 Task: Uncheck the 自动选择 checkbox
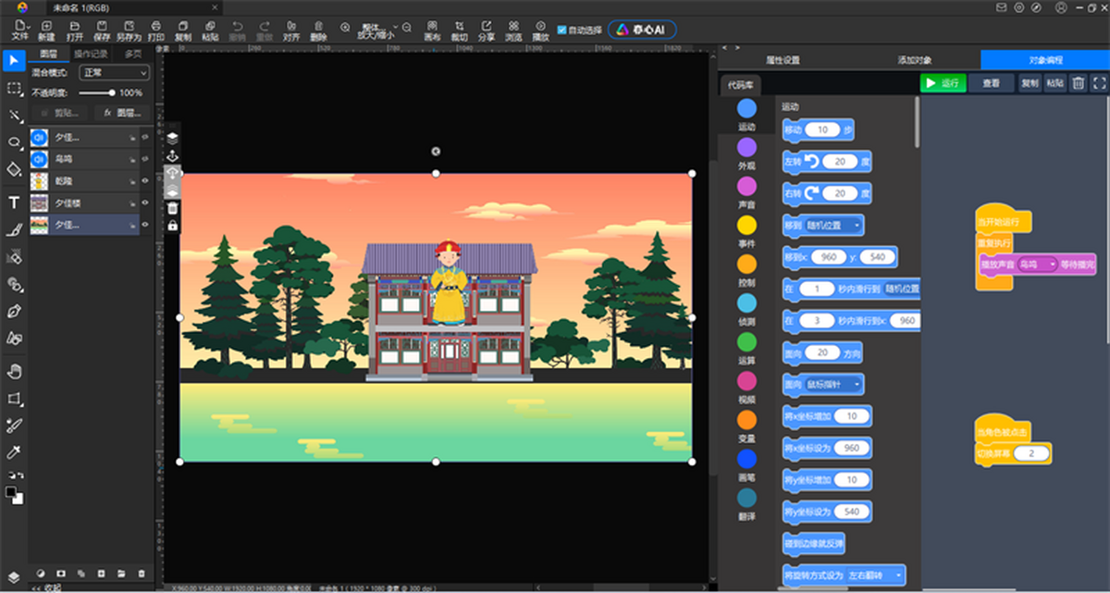point(562,30)
